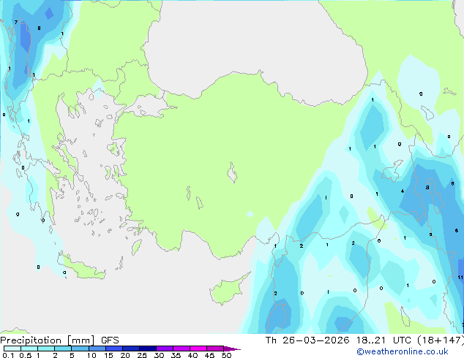This screenshot has width=464, height=358.
Task: Click the '25' legend scale label
Action: click(x=142, y=355)
